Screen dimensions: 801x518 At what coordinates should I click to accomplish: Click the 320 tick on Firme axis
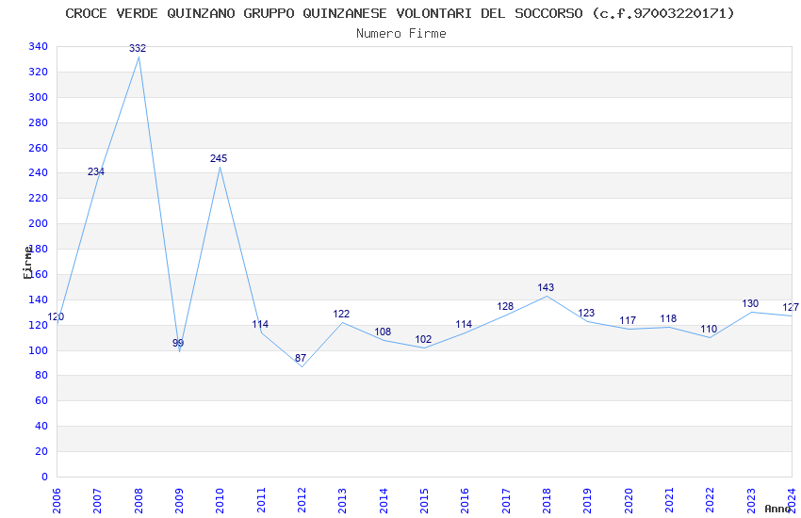pos(39,72)
